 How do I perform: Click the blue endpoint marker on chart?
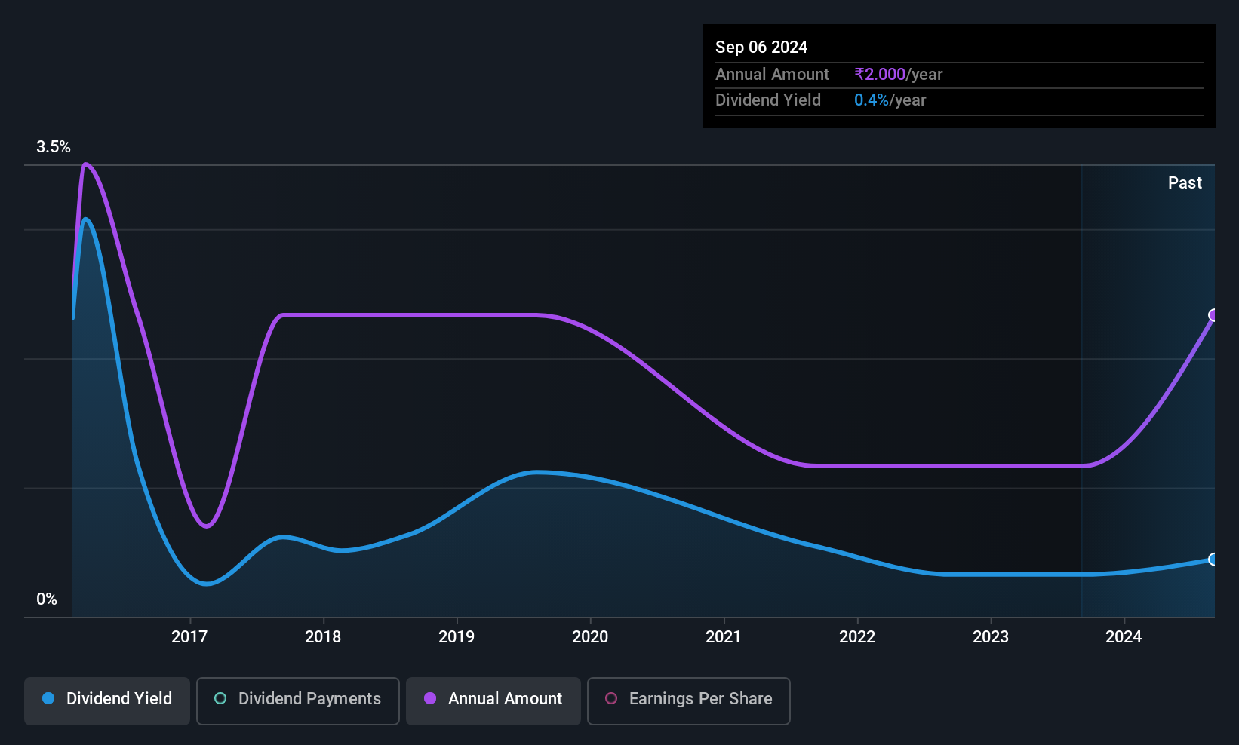point(1213,560)
